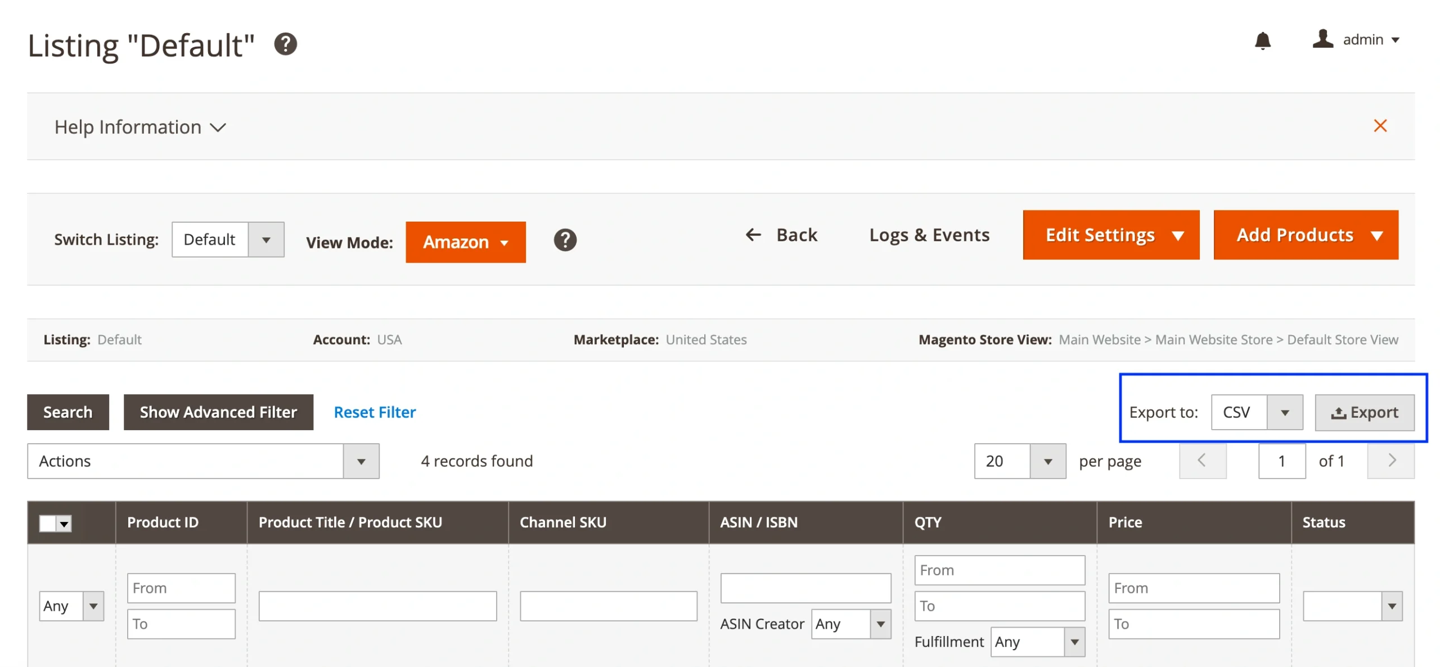Click the Reset Filter link
Screen dimensions: 1440x667
click(374, 412)
